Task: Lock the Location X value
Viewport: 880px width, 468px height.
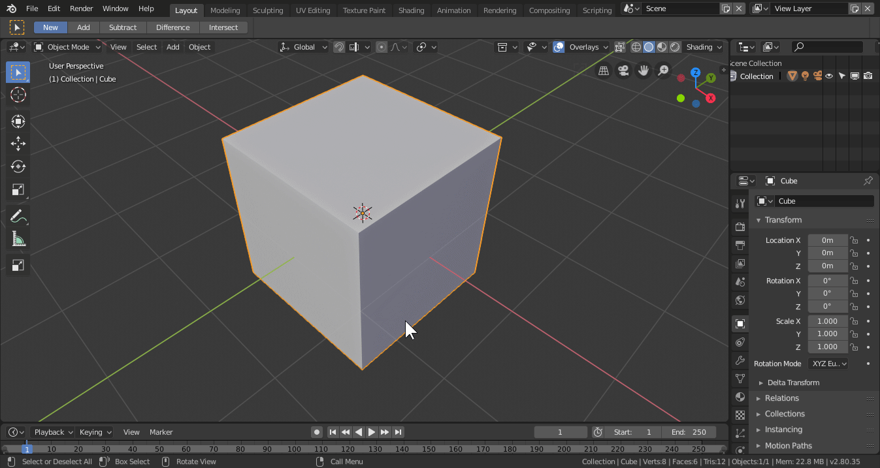Action: click(x=854, y=240)
